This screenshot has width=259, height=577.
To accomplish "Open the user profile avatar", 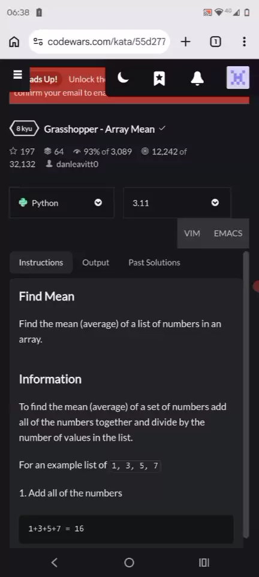I will tap(238, 78).
